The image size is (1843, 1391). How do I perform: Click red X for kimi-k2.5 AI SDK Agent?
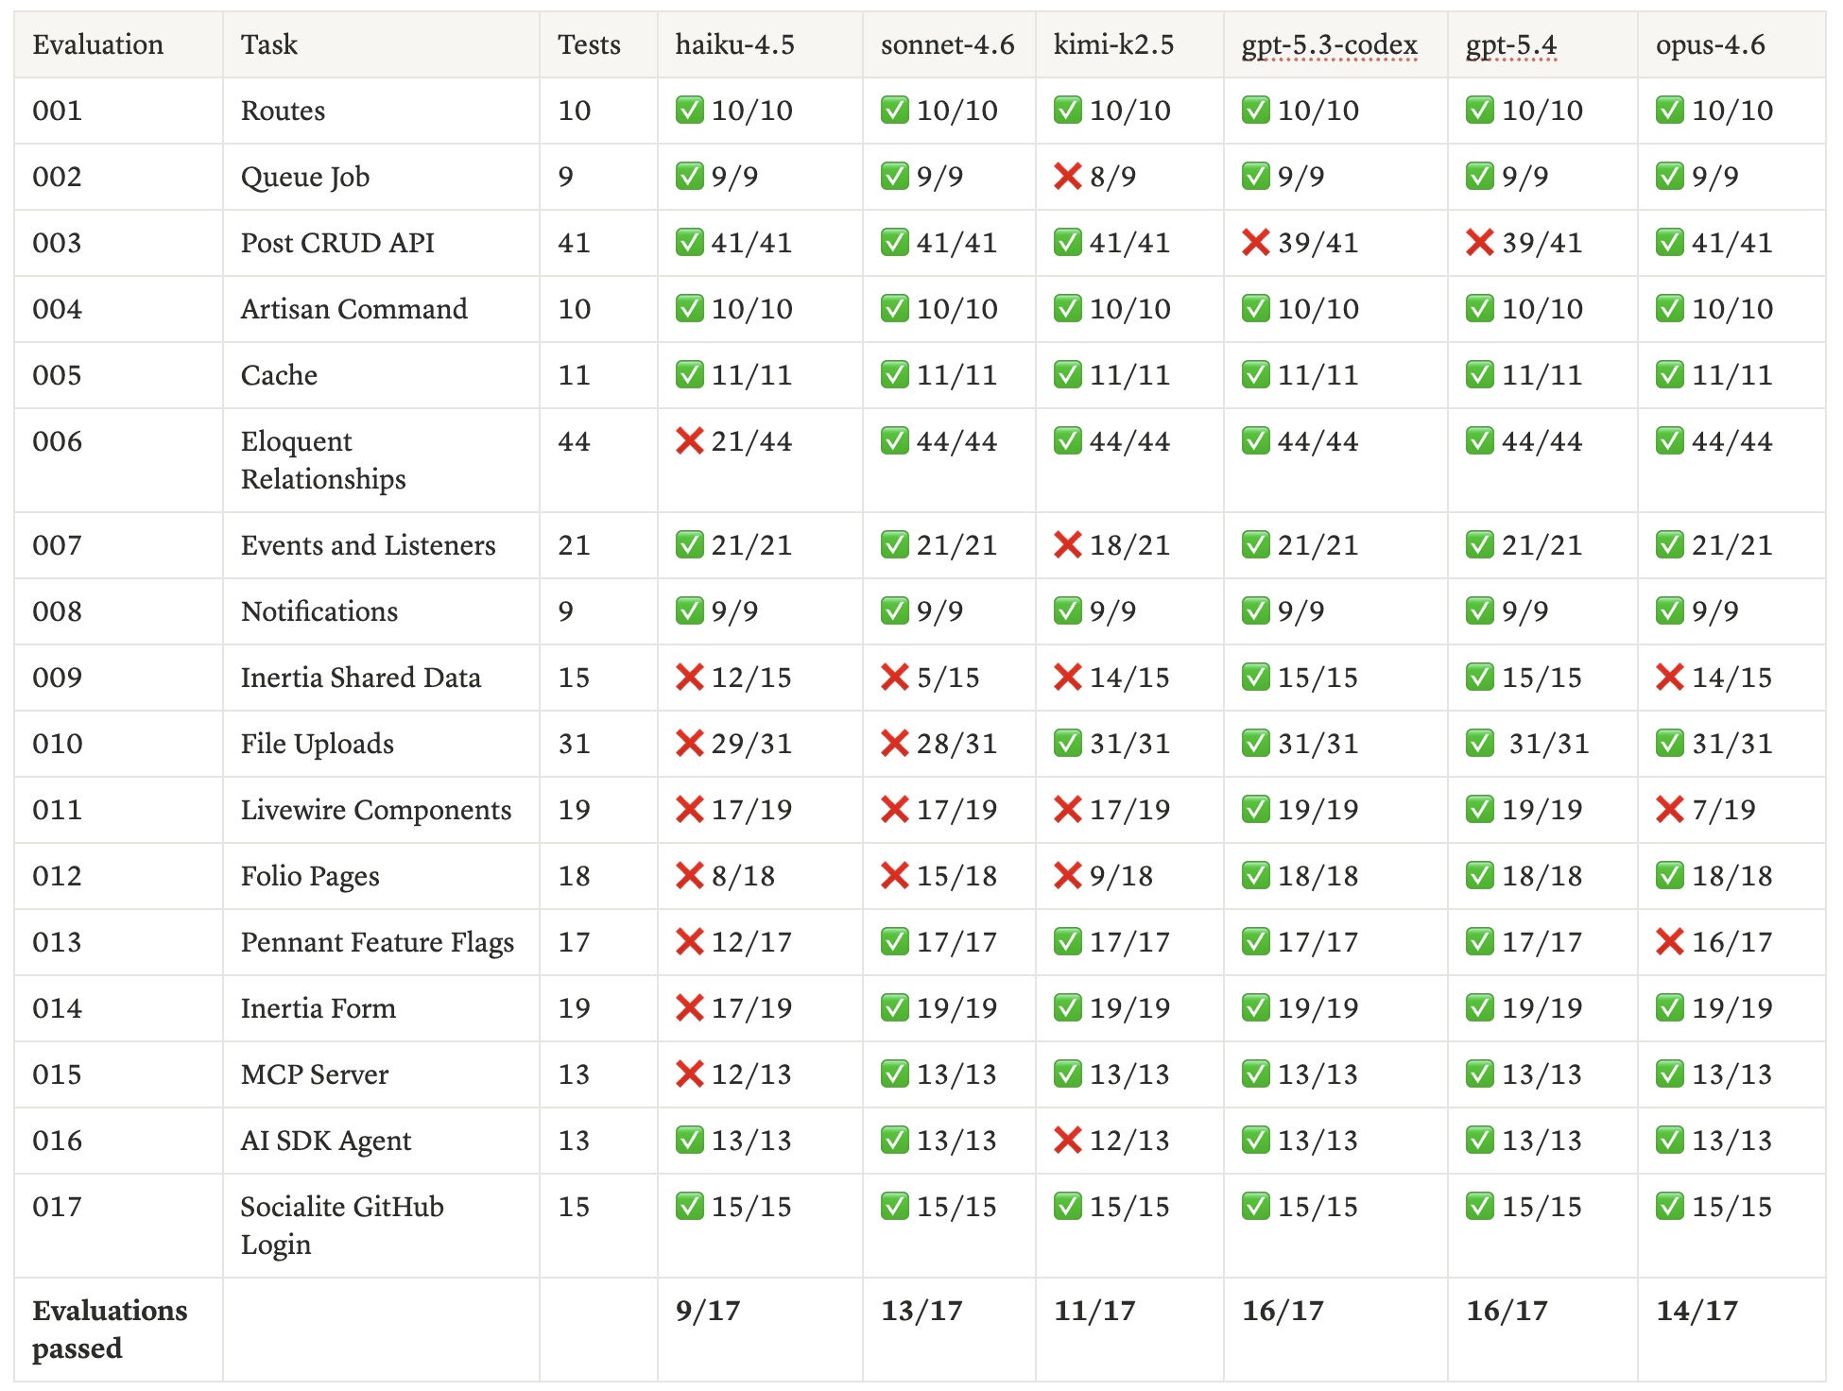pyautogui.click(x=1067, y=1141)
